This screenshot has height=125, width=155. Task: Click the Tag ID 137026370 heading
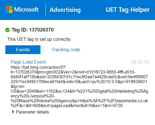pos(33,30)
